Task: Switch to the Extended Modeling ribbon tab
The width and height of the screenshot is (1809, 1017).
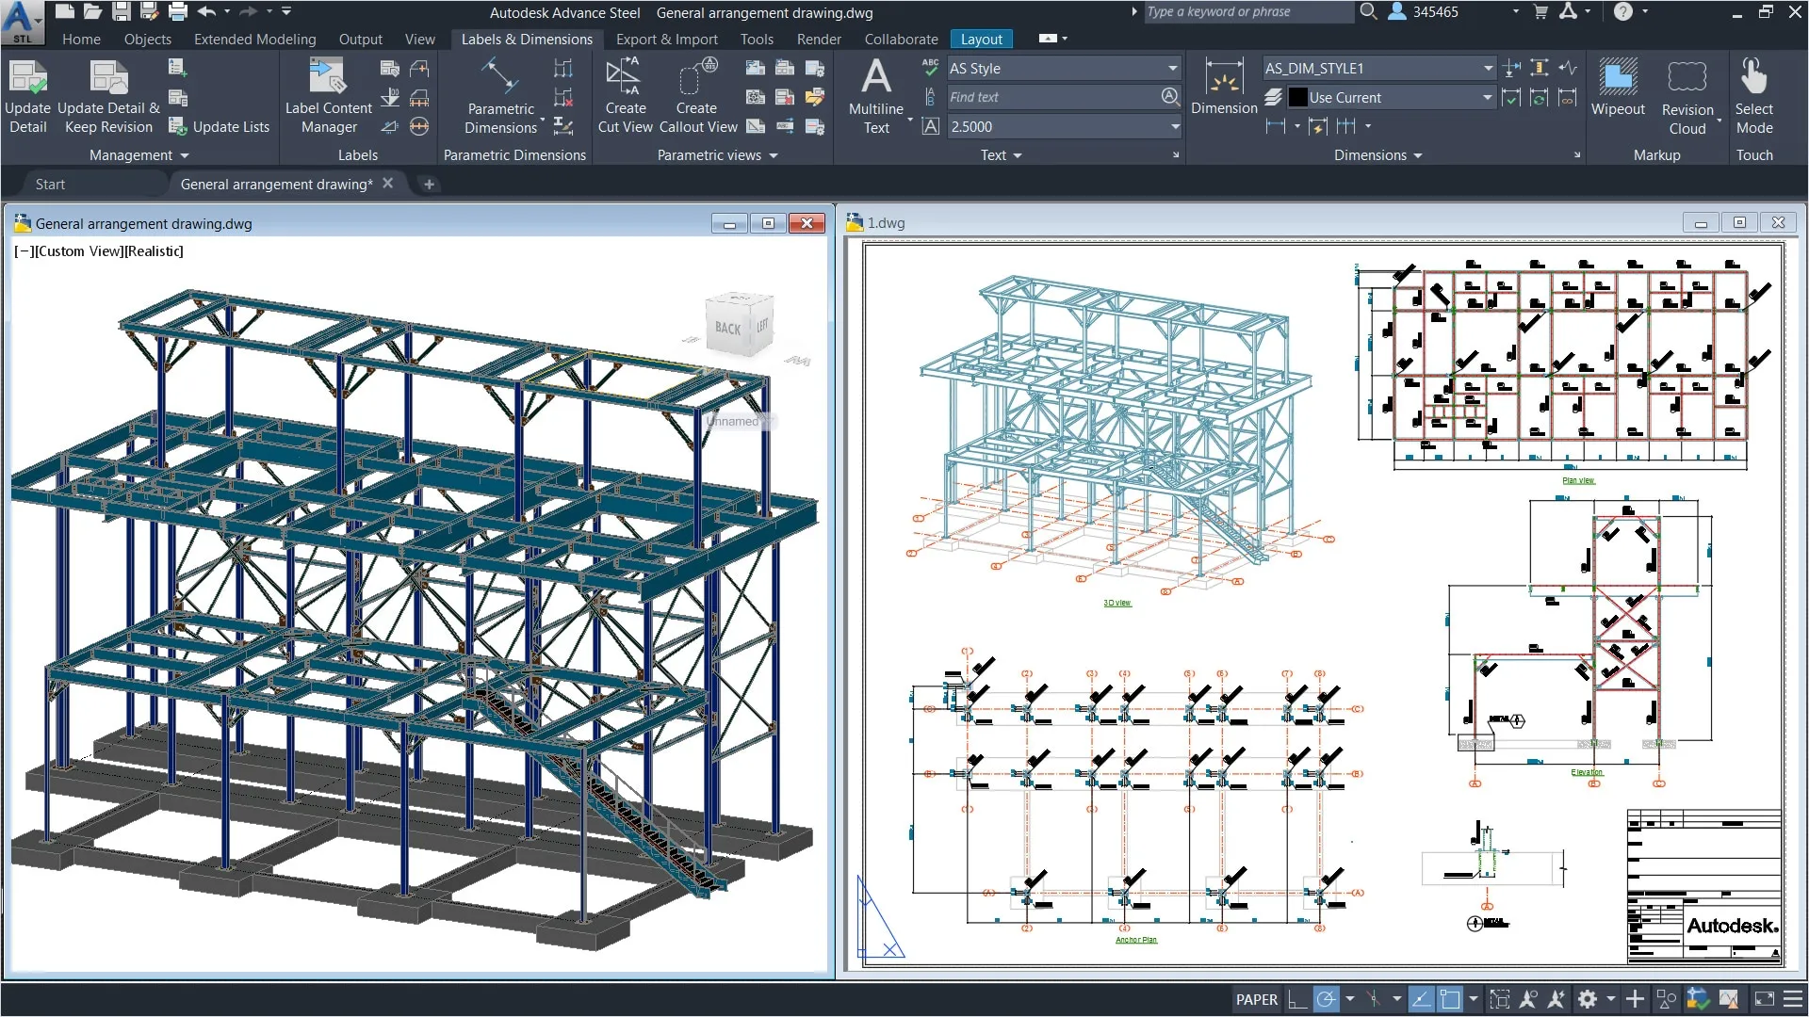Action: (254, 39)
